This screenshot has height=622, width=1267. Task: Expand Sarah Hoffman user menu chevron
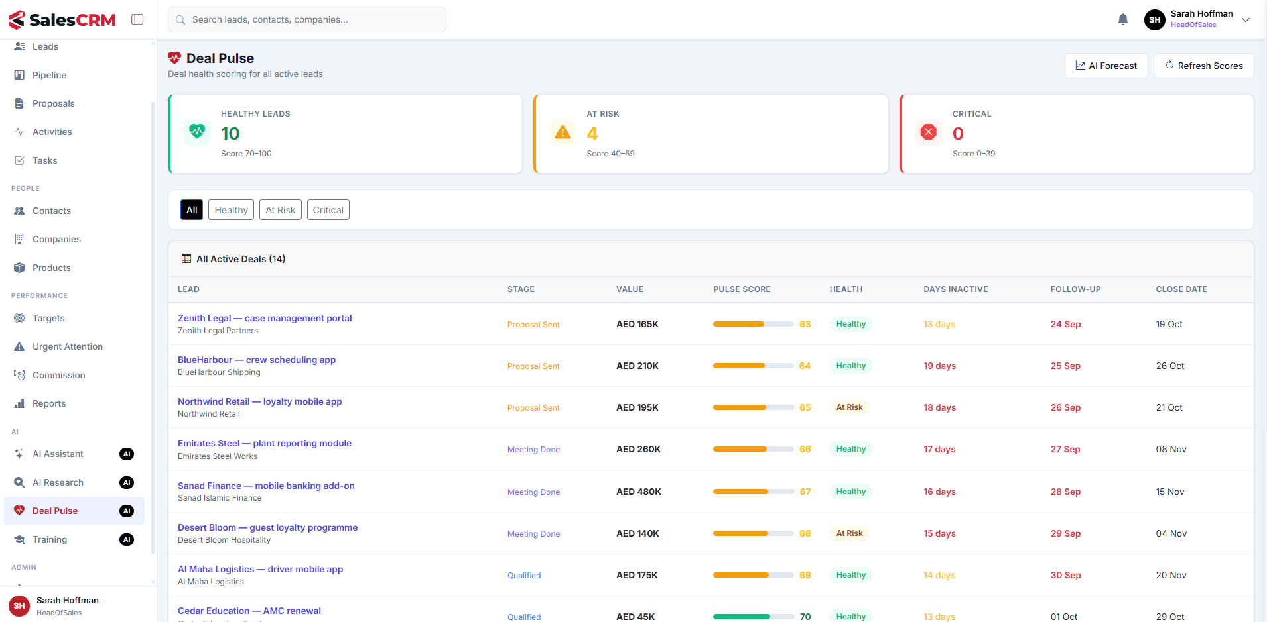1246,19
